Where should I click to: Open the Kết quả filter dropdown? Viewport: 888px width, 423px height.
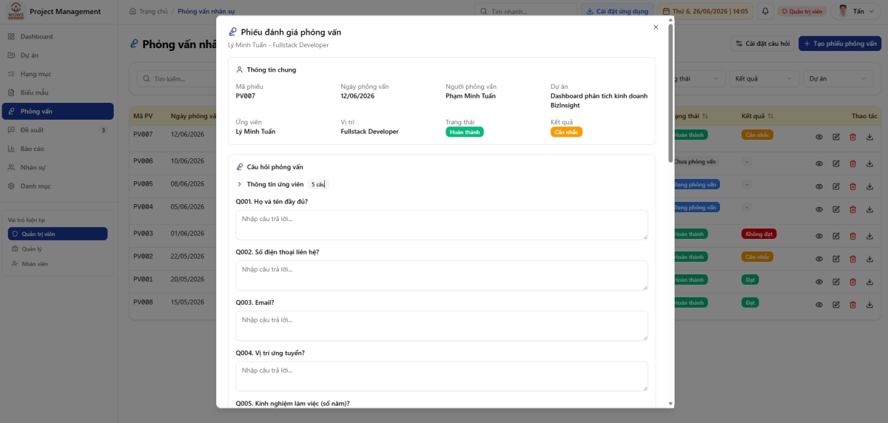click(x=764, y=78)
